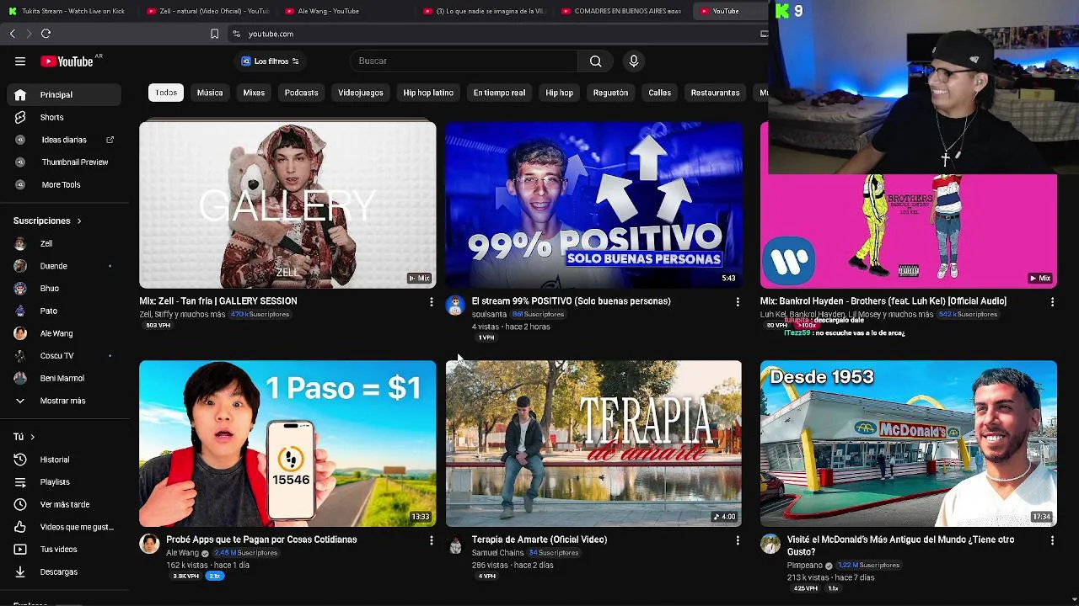Open Zell subscription channel

pyautogui.click(x=64, y=243)
